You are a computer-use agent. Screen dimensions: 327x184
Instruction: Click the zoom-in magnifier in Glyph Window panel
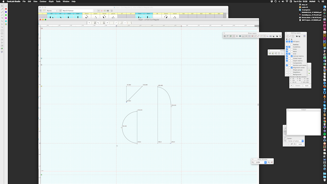point(269,162)
